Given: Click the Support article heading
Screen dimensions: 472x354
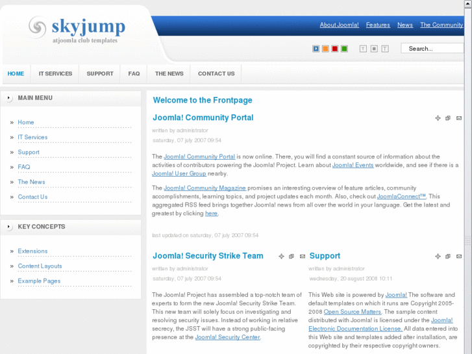Looking at the screenshot, I should [x=325, y=256].
